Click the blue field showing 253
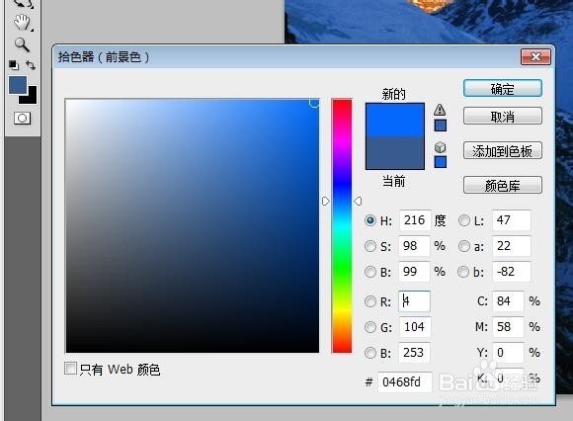Screen dimensions: 573x421 (414, 353)
